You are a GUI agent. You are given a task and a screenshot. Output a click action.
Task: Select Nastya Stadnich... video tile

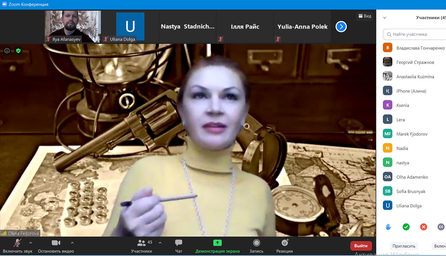(x=188, y=26)
